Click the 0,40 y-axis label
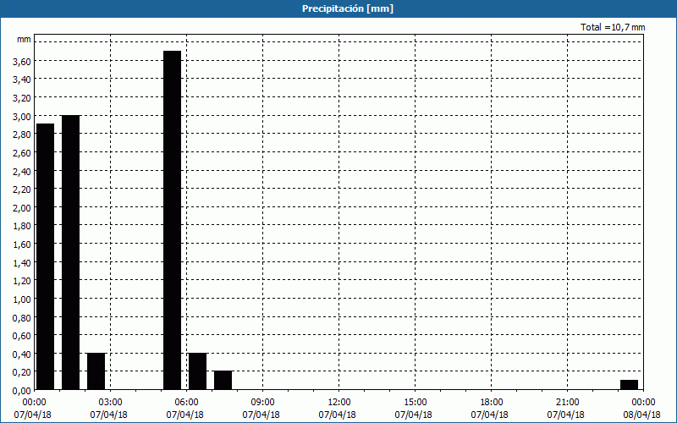Screen dimensions: 677x423 22,354
